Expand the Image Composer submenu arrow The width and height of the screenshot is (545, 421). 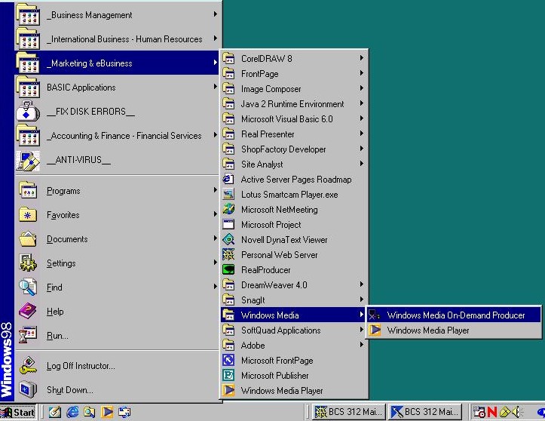click(362, 88)
